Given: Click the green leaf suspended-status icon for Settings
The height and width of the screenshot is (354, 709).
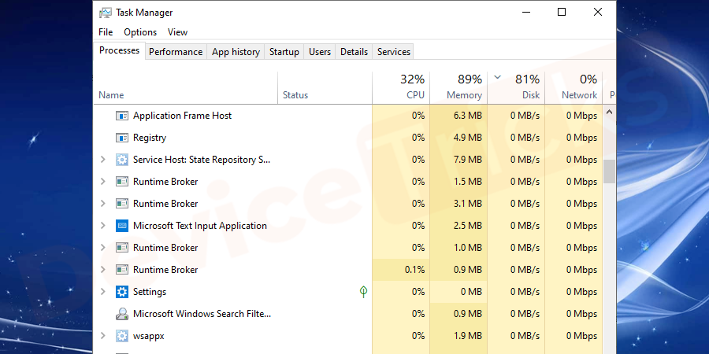Looking at the screenshot, I should pos(363,292).
